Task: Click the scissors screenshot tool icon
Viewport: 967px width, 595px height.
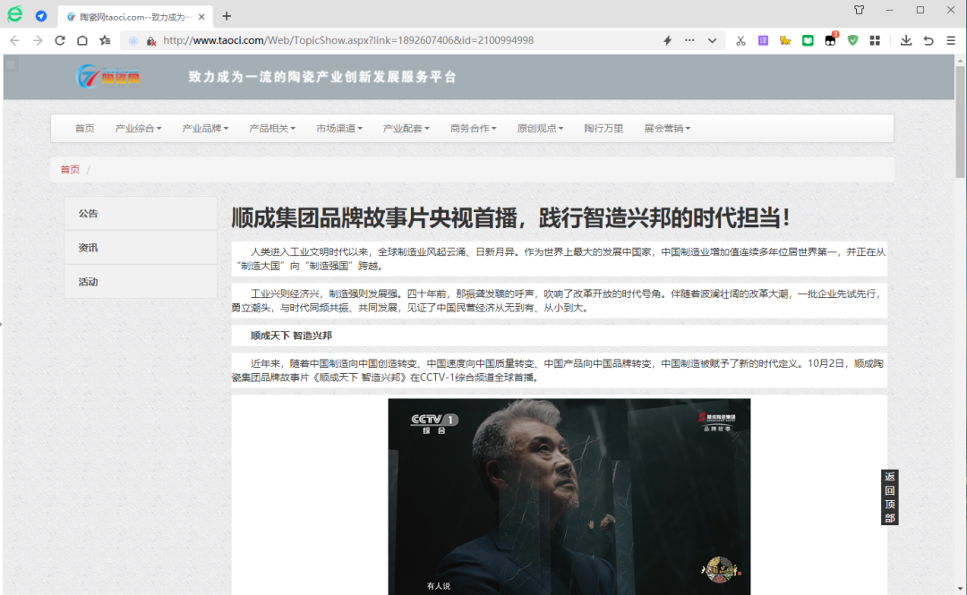Action: [740, 40]
